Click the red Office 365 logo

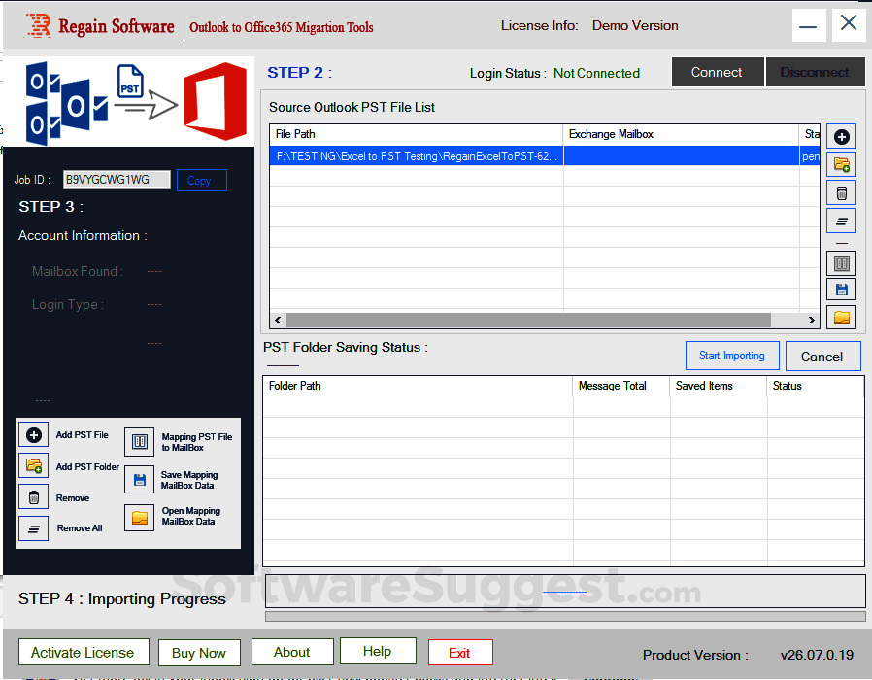(x=216, y=101)
